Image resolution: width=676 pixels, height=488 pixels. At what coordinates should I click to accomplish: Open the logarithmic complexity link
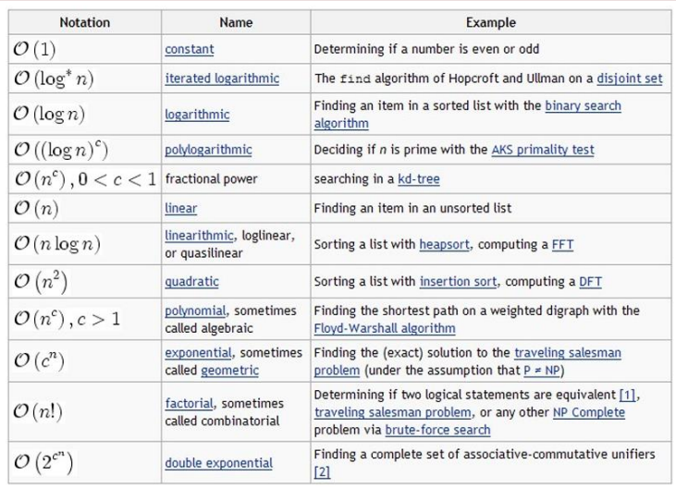197,115
